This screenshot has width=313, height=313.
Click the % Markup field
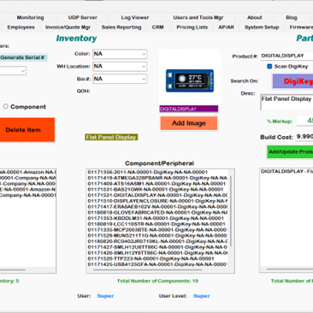coord(304,121)
